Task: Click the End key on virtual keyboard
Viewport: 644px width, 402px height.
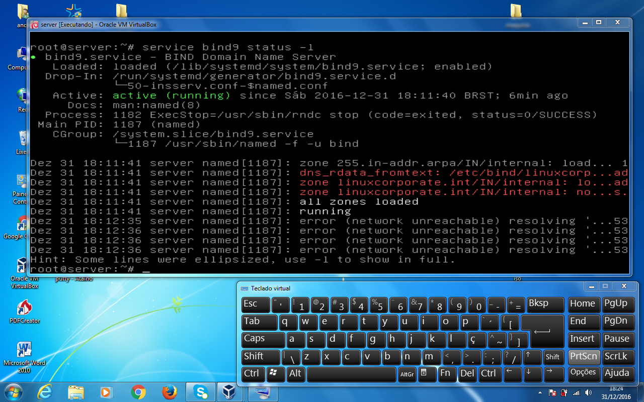Action: coord(584,322)
